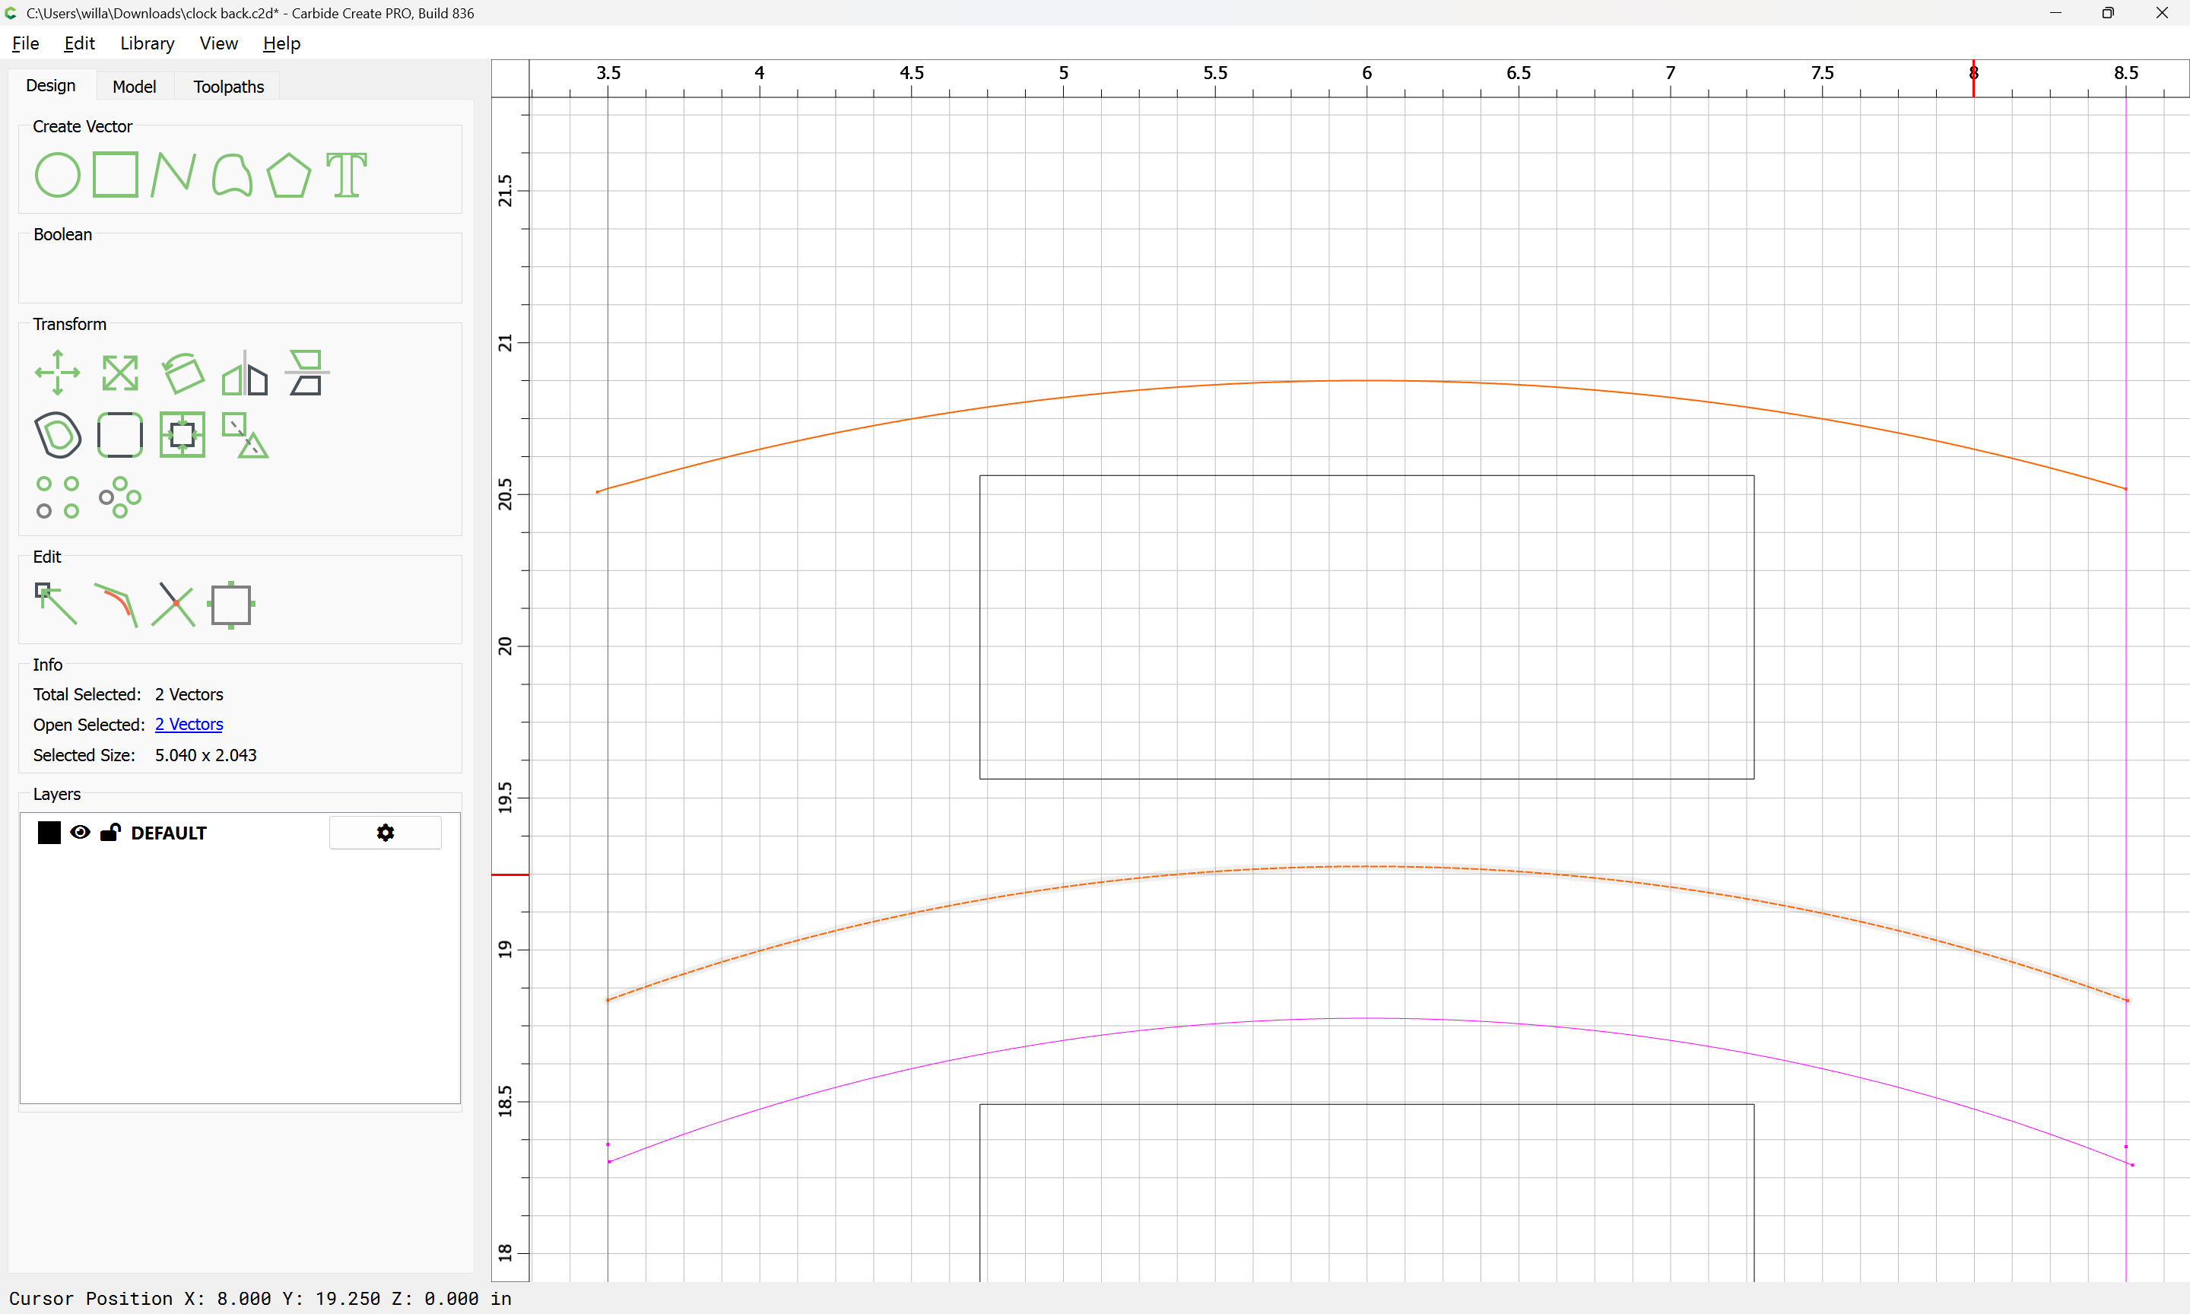Activate the Text creation tool
Image resolution: width=2190 pixels, height=1314 pixels.
coord(346,174)
